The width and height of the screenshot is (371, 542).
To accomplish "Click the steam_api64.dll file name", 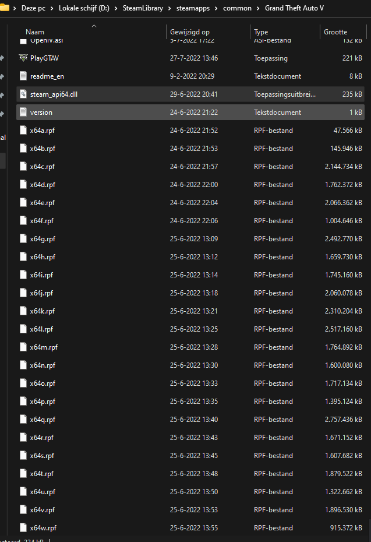I will click(x=54, y=94).
